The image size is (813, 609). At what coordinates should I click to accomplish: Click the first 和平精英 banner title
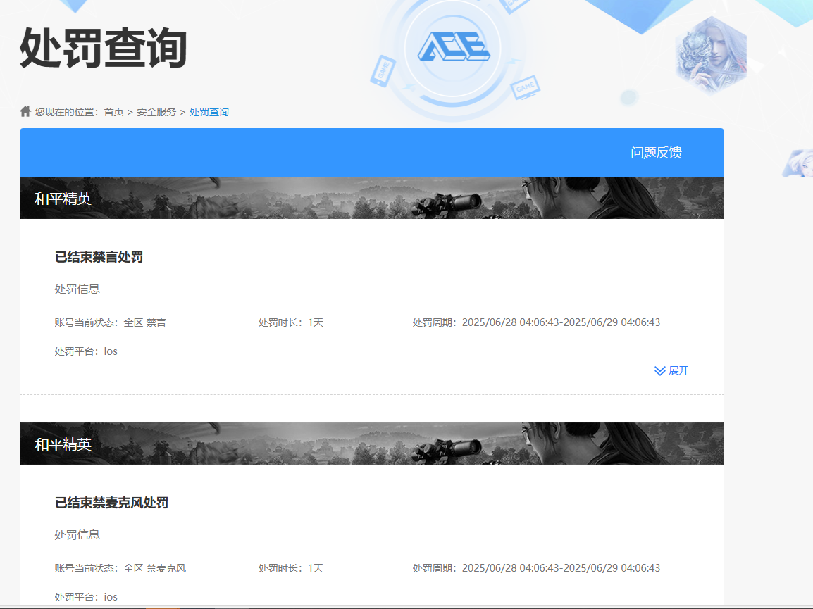63,199
